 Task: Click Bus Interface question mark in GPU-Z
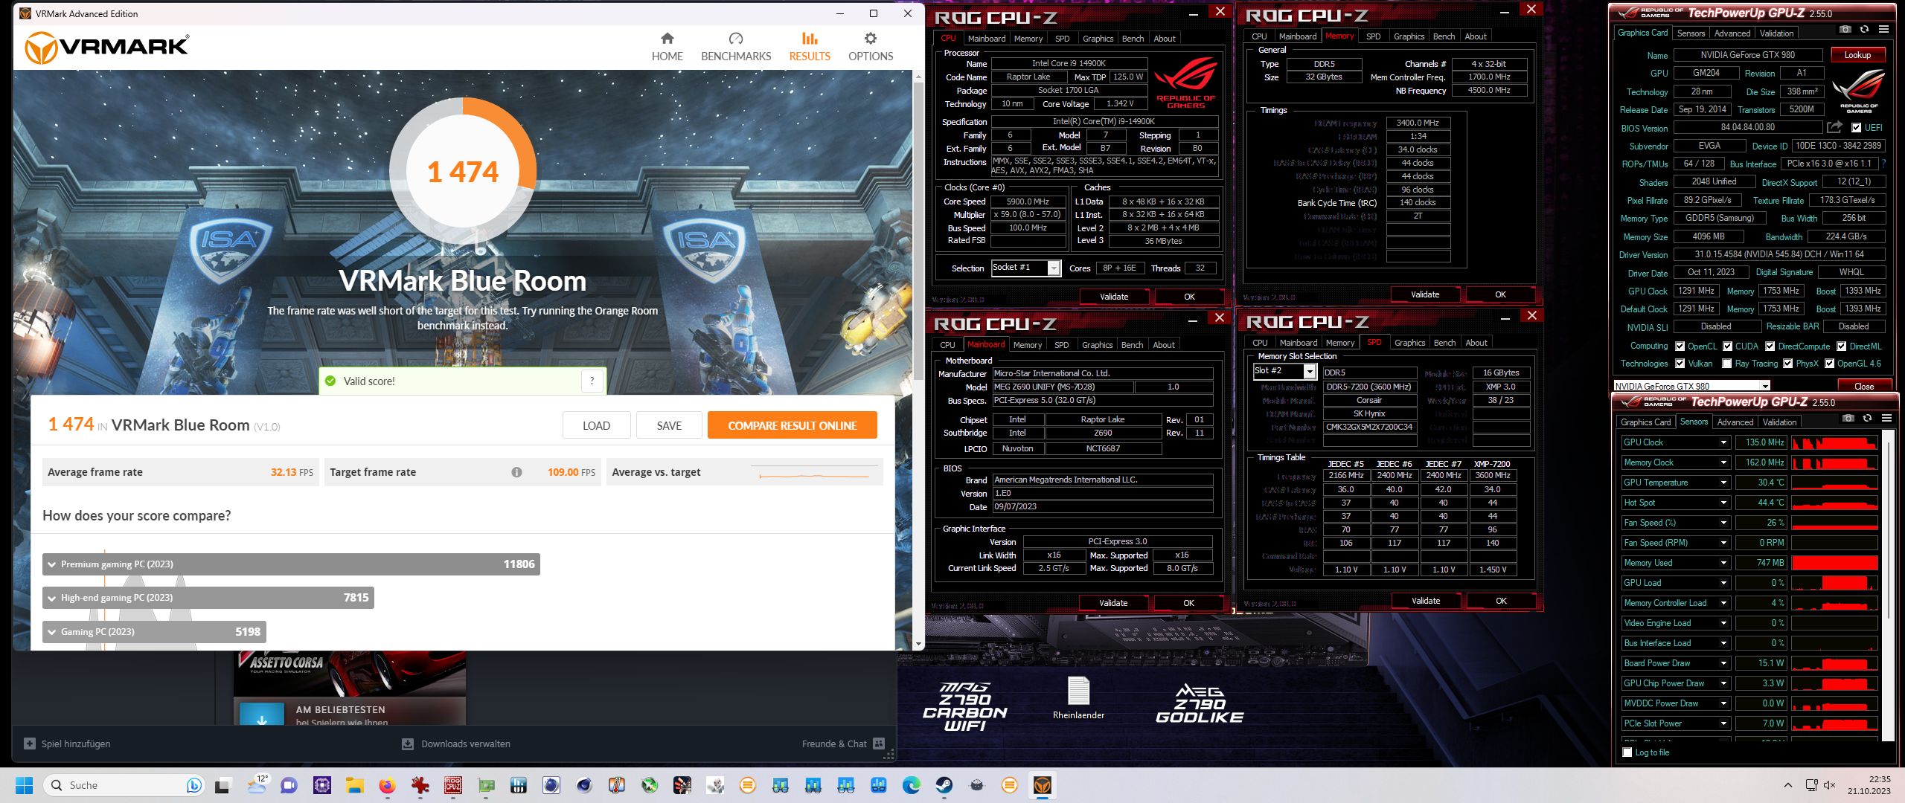click(x=1883, y=164)
